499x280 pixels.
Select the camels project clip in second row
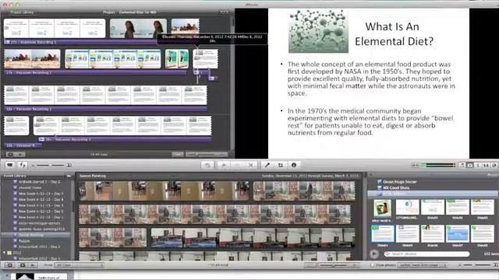32,59
